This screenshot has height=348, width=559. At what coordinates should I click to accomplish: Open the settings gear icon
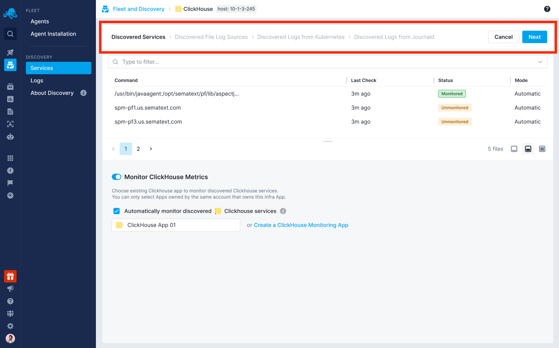pyautogui.click(x=11, y=326)
